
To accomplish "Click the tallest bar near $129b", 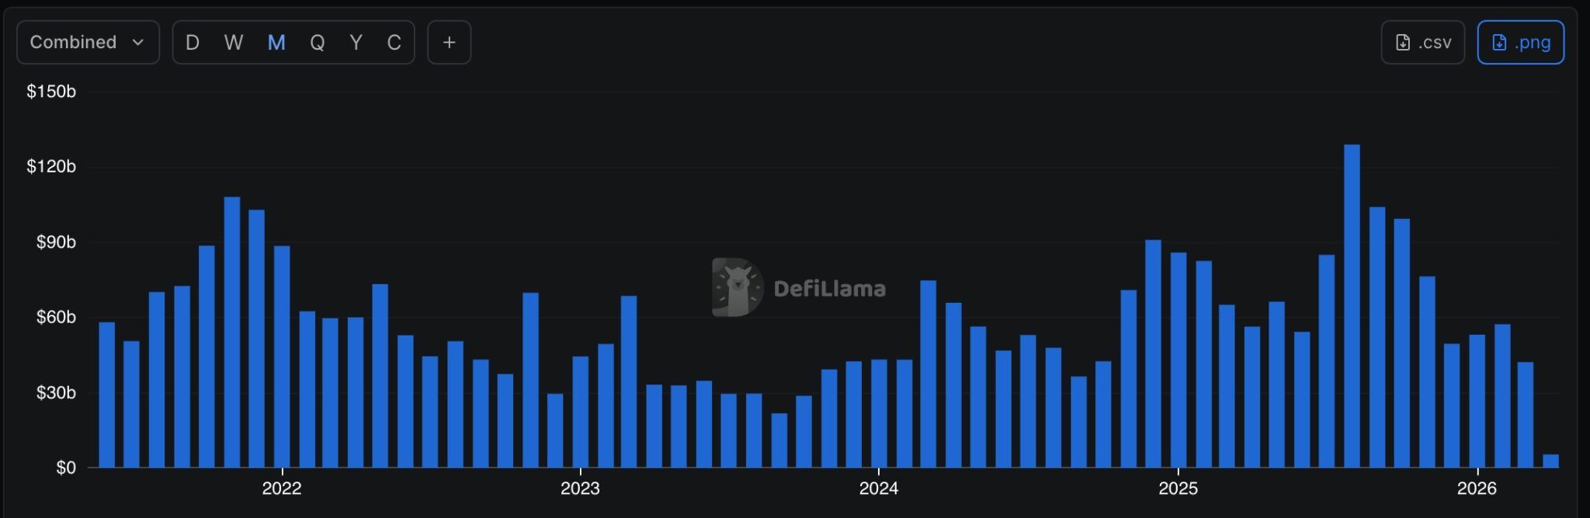I will (x=1352, y=306).
